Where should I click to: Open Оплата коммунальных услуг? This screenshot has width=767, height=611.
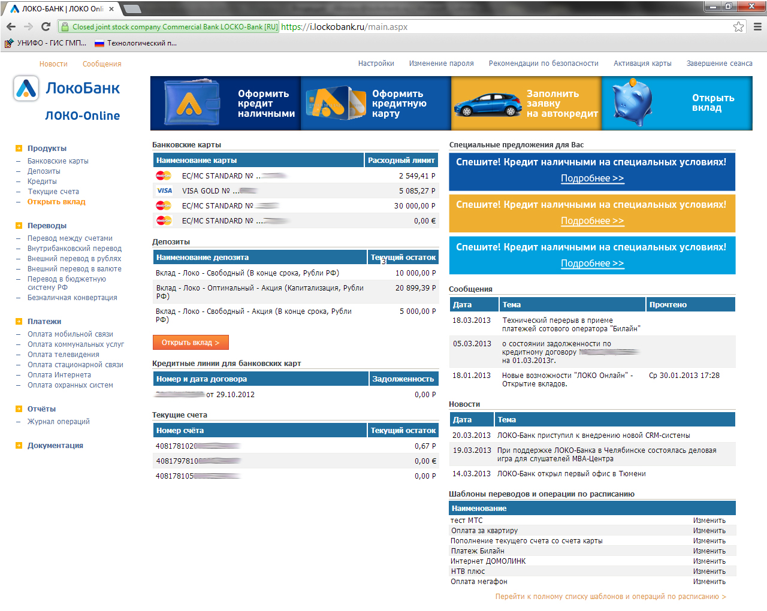[x=76, y=344]
